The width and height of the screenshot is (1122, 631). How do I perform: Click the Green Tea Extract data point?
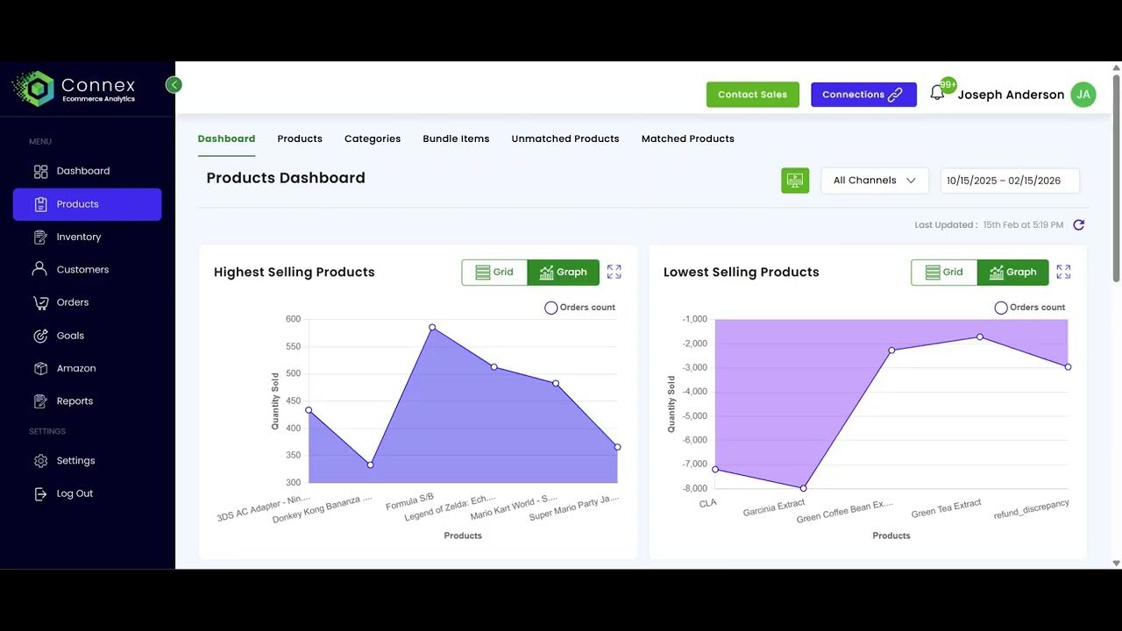pos(980,337)
